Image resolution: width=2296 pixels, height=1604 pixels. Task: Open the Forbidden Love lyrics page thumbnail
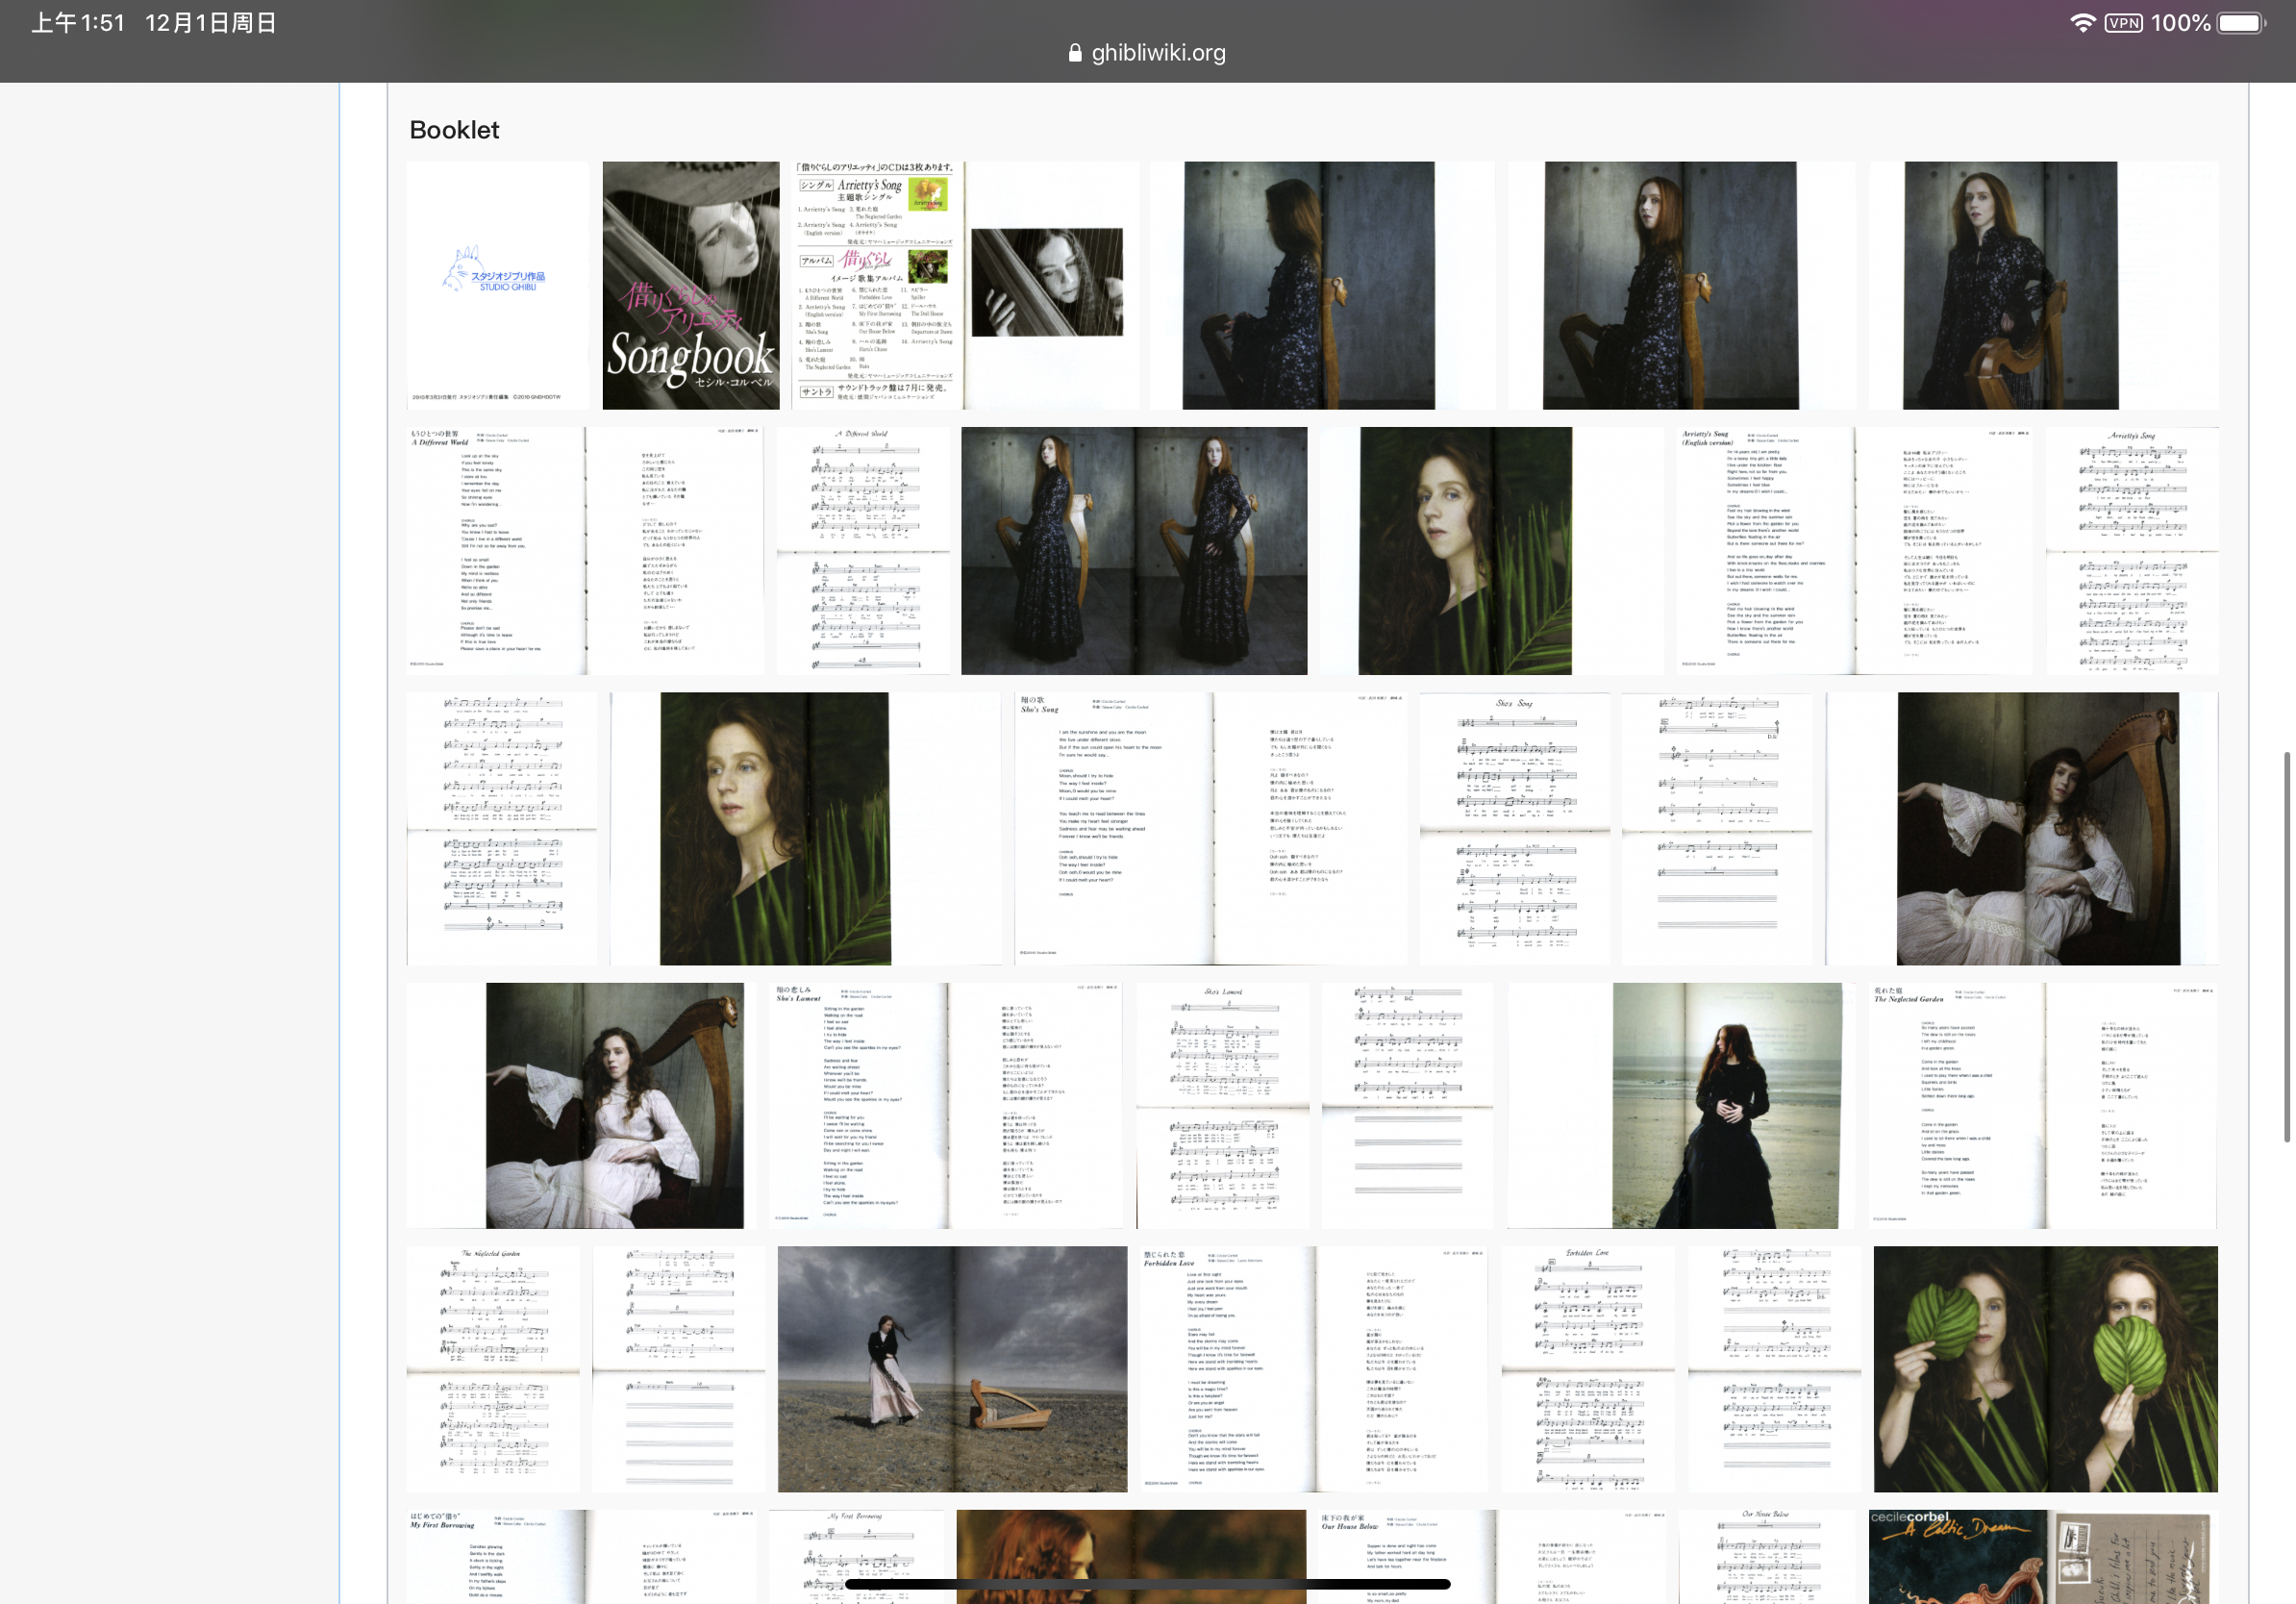tap(1314, 1369)
